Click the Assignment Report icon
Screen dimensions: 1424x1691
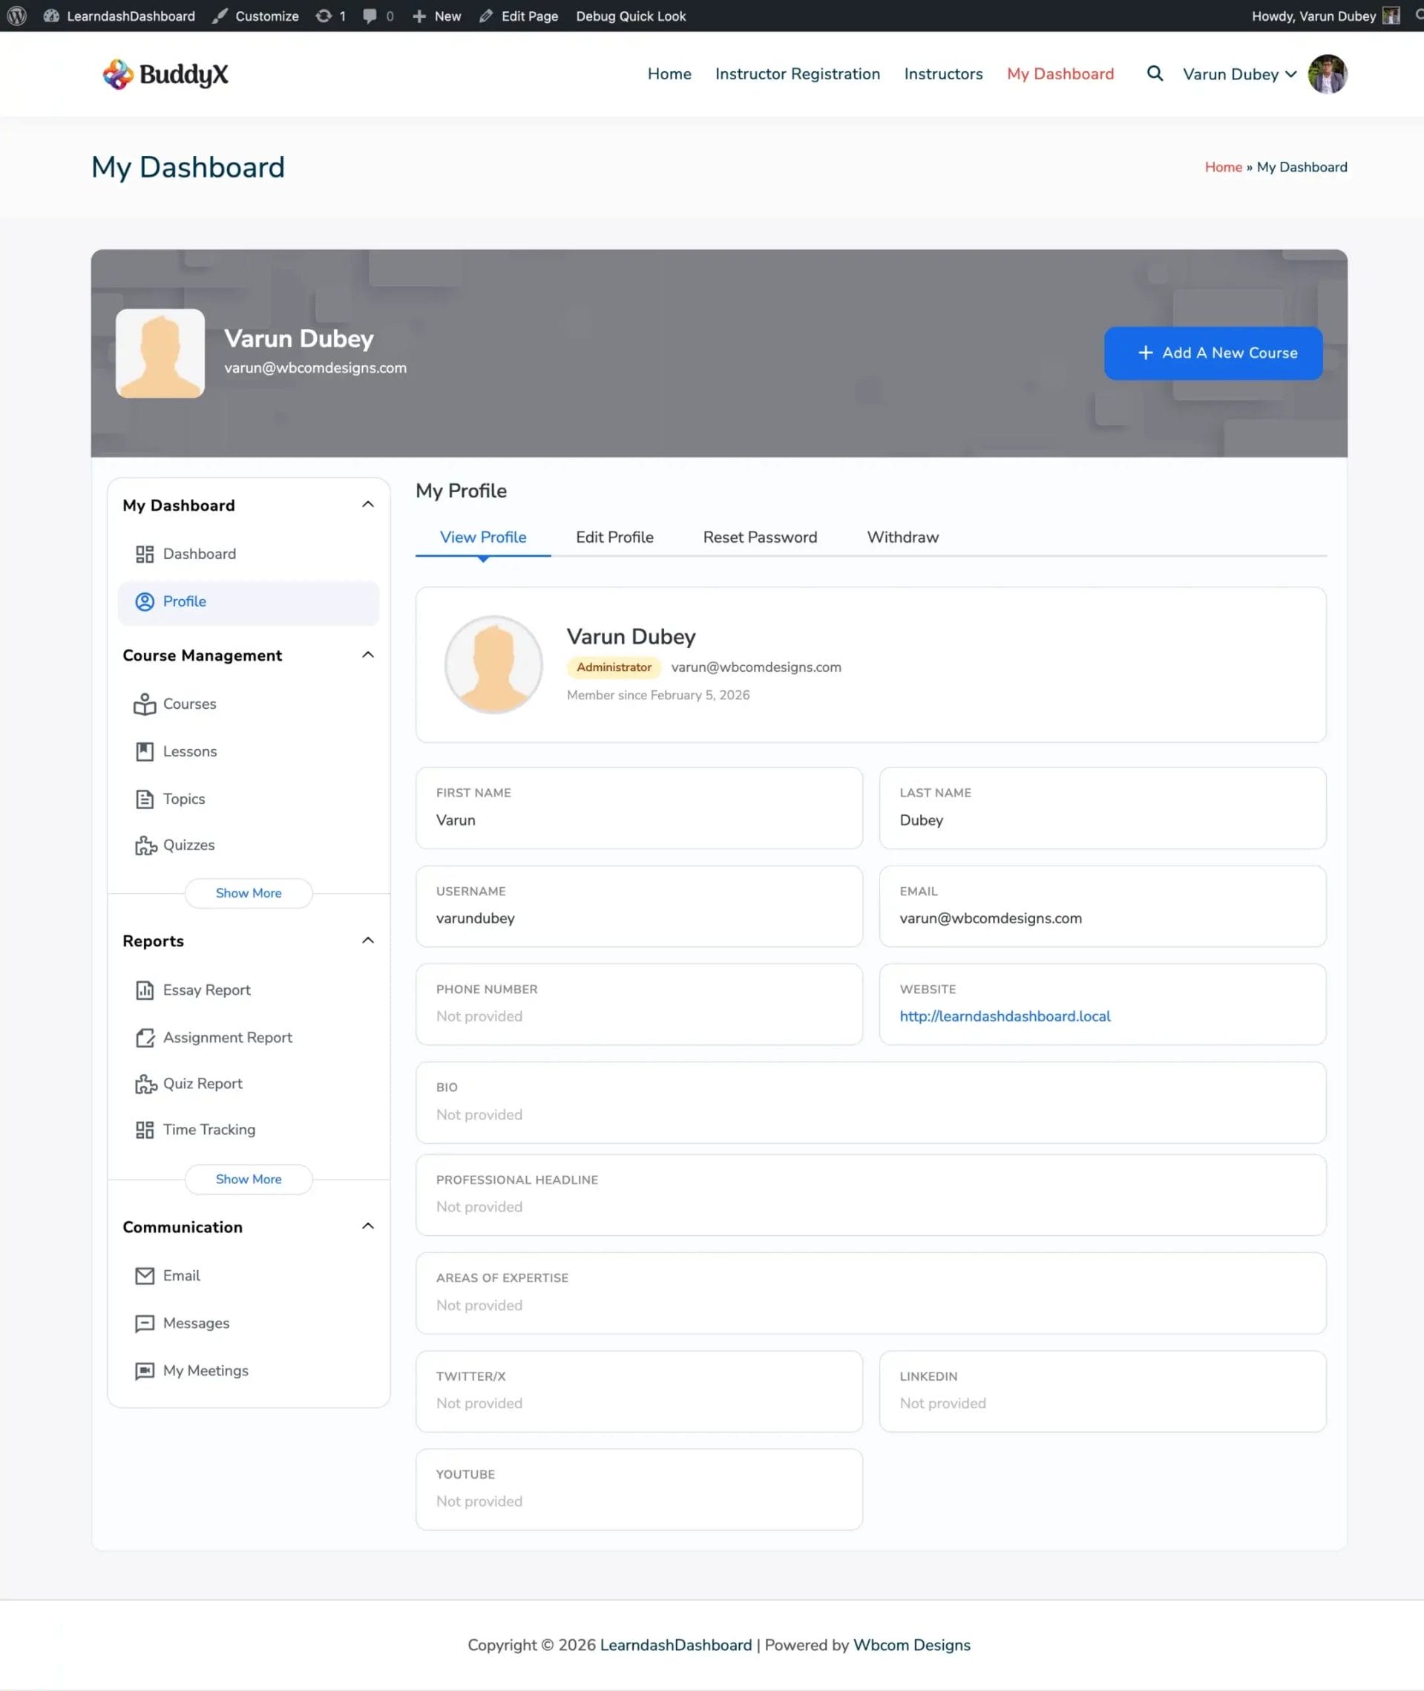[x=145, y=1038]
